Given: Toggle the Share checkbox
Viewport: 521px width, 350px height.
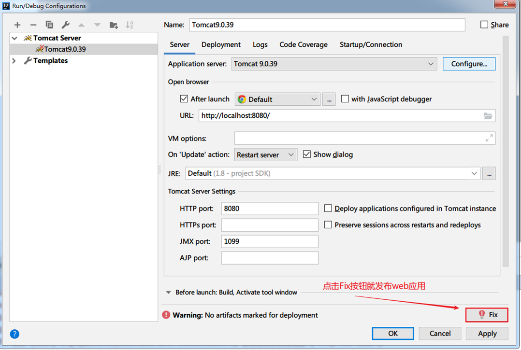Looking at the screenshot, I should 484,25.
